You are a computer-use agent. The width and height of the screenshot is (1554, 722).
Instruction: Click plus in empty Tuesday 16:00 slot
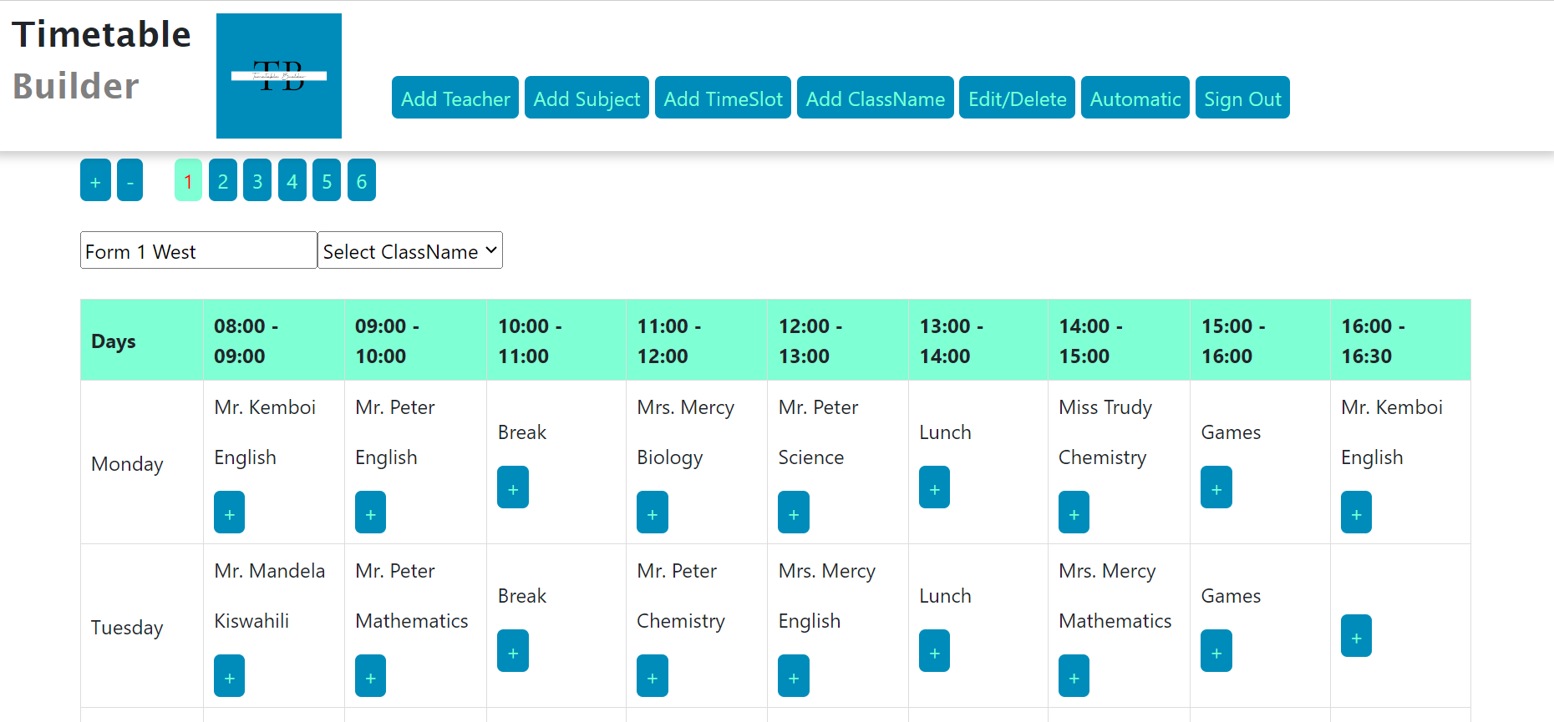(1356, 636)
